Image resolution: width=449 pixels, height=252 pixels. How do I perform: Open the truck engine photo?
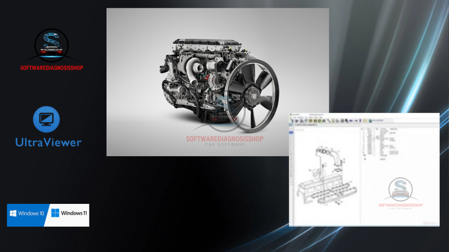217,82
